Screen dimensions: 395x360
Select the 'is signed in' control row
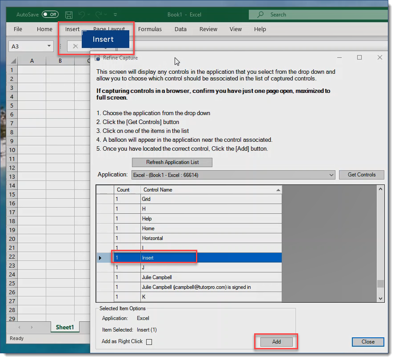coord(189,287)
